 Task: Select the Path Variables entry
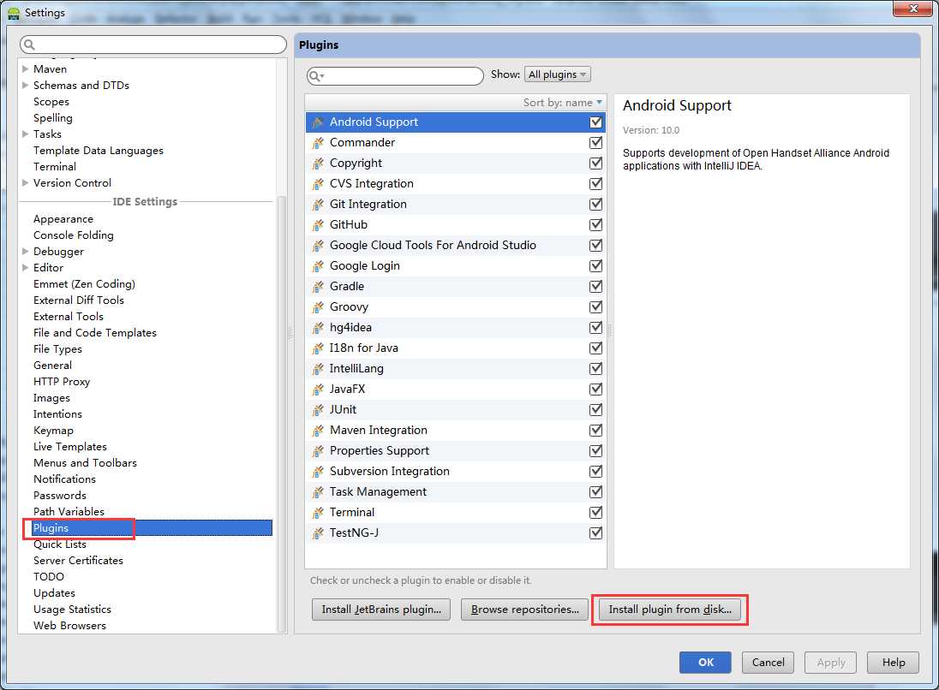[69, 512]
